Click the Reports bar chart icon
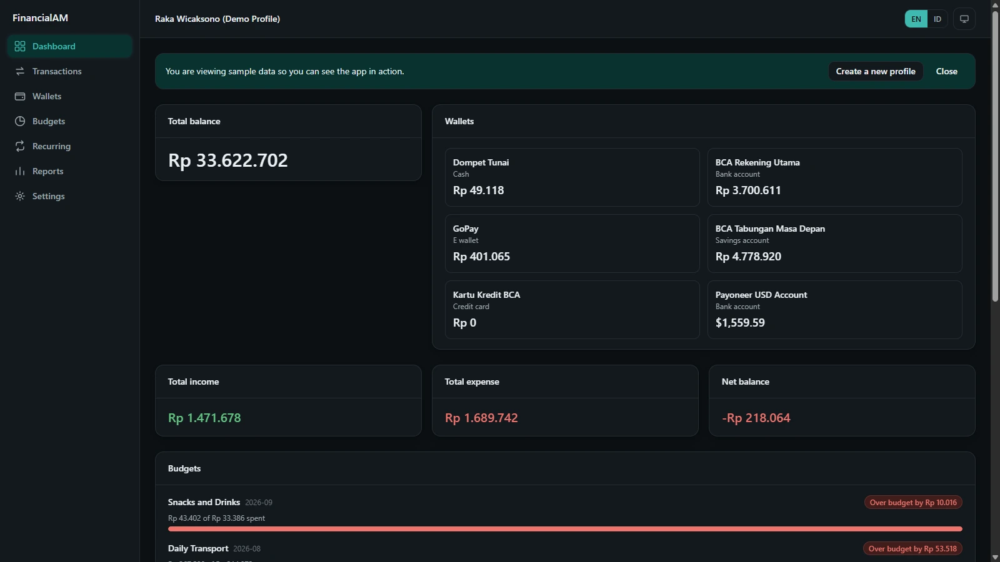 tap(20, 171)
